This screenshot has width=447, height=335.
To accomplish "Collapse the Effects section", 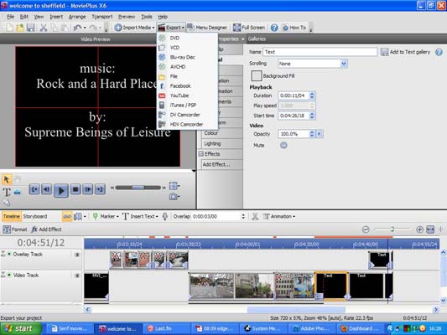I will pos(201,154).
